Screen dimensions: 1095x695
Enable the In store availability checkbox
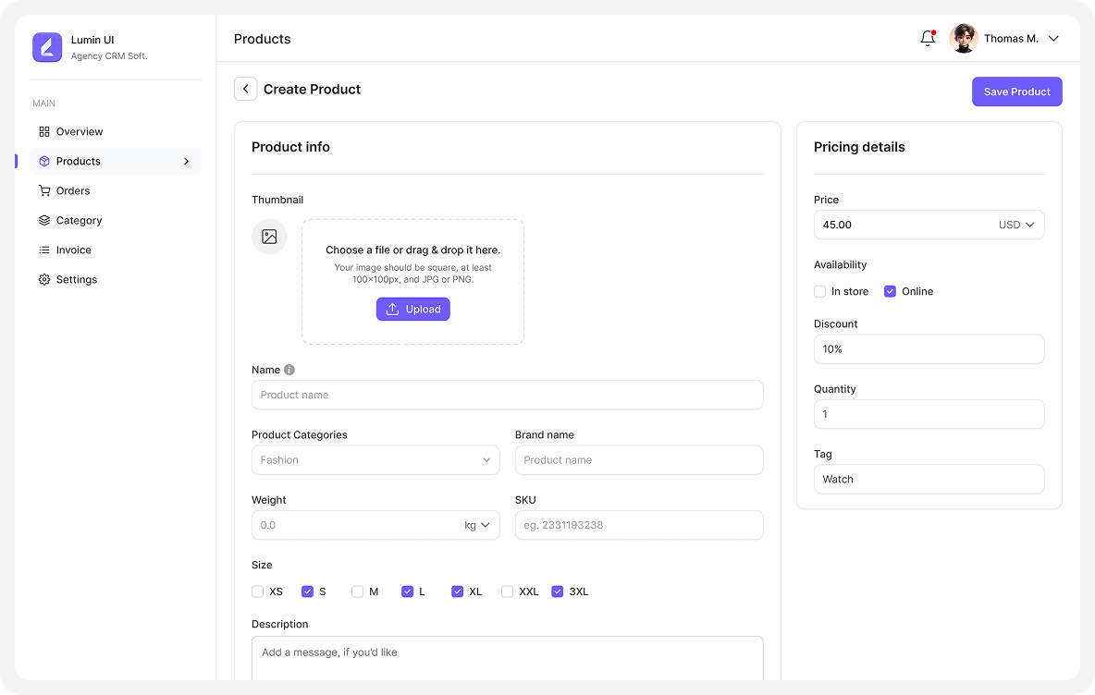tap(819, 291)
